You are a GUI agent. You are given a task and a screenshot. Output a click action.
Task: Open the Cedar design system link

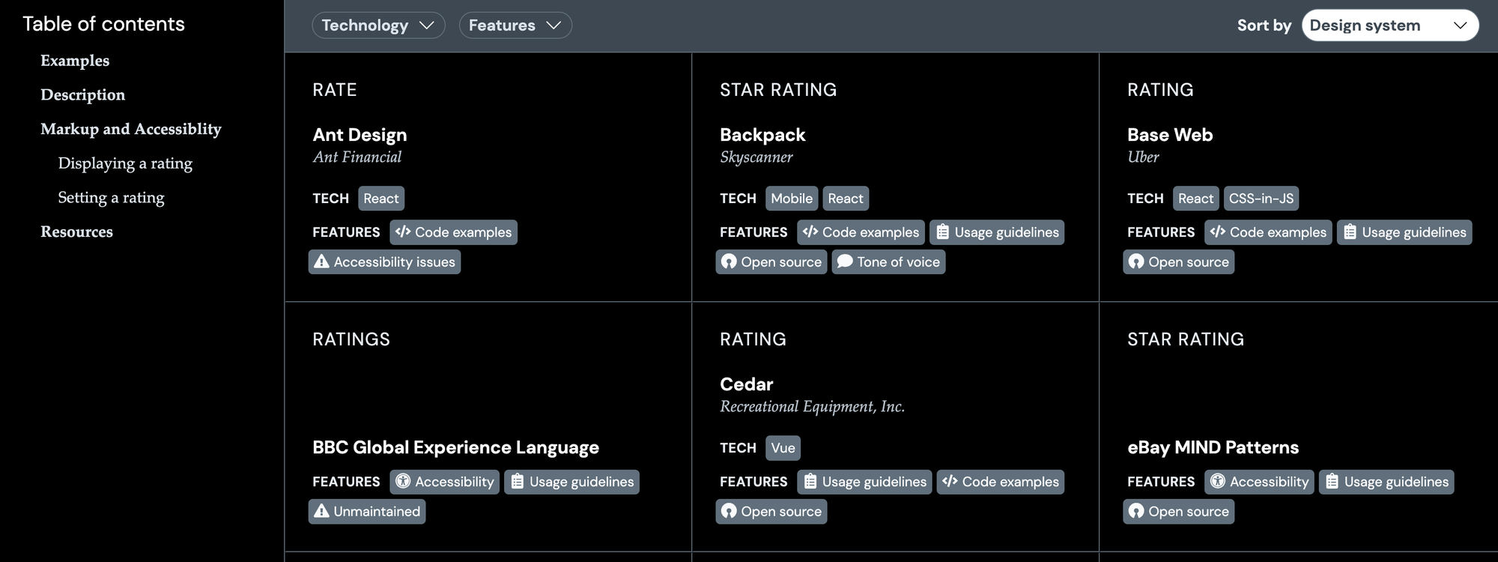click(746, 384)
